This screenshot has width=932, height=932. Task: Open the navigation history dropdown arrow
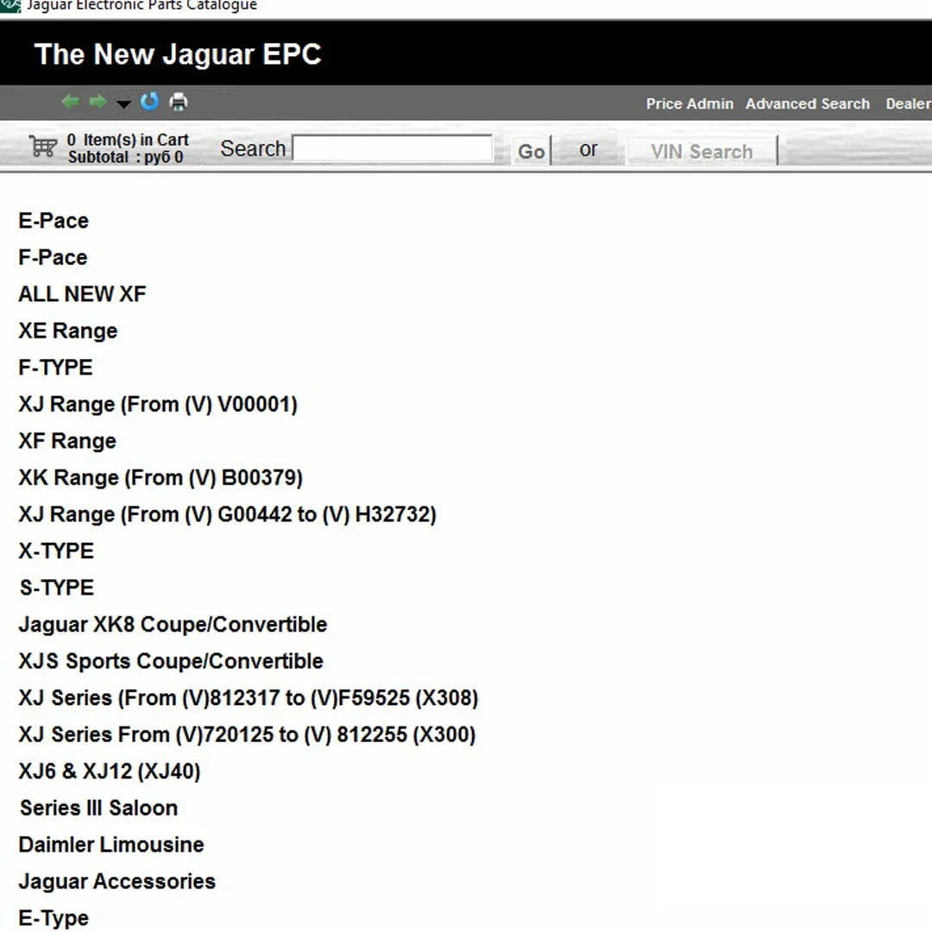pyautogui.click(x=123, y=104)
